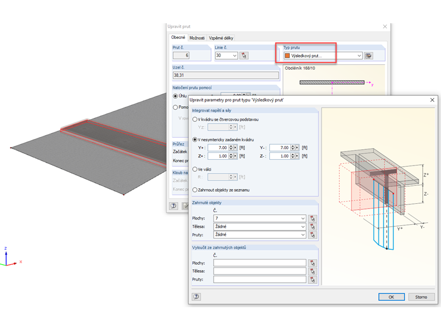Pick Tělesa graphically in Zahrnuté objekty
Viewport: 441px width, 331px height.
coord(312,226)
